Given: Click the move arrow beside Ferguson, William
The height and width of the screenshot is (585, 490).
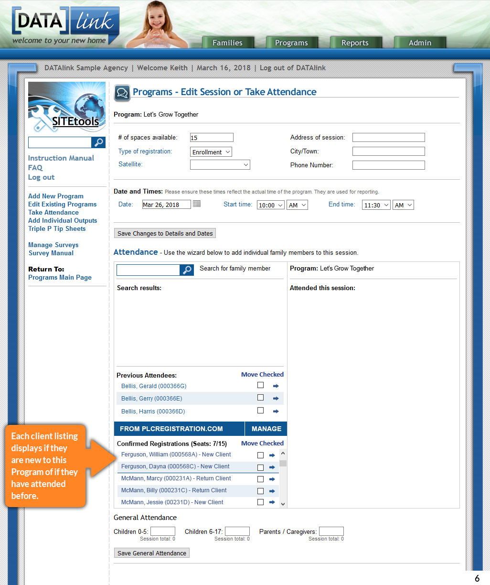Looking at the screenshot, I should pyautogui.click(x=272, y=455).
